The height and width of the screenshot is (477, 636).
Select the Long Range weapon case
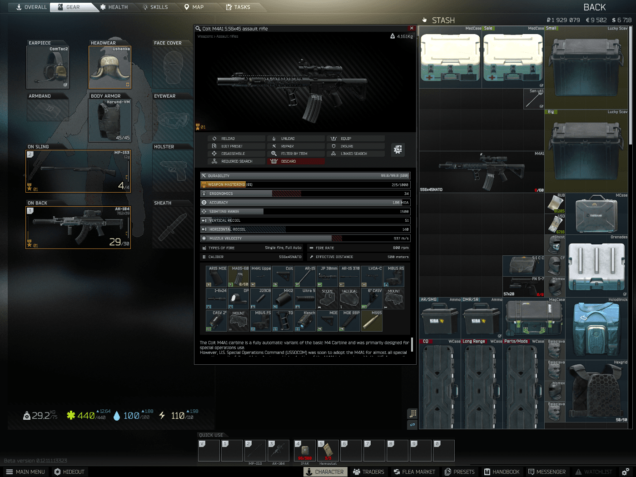point(482,384)
